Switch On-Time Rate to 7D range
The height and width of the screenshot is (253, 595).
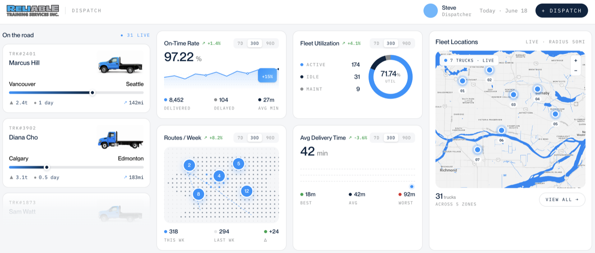240,43
